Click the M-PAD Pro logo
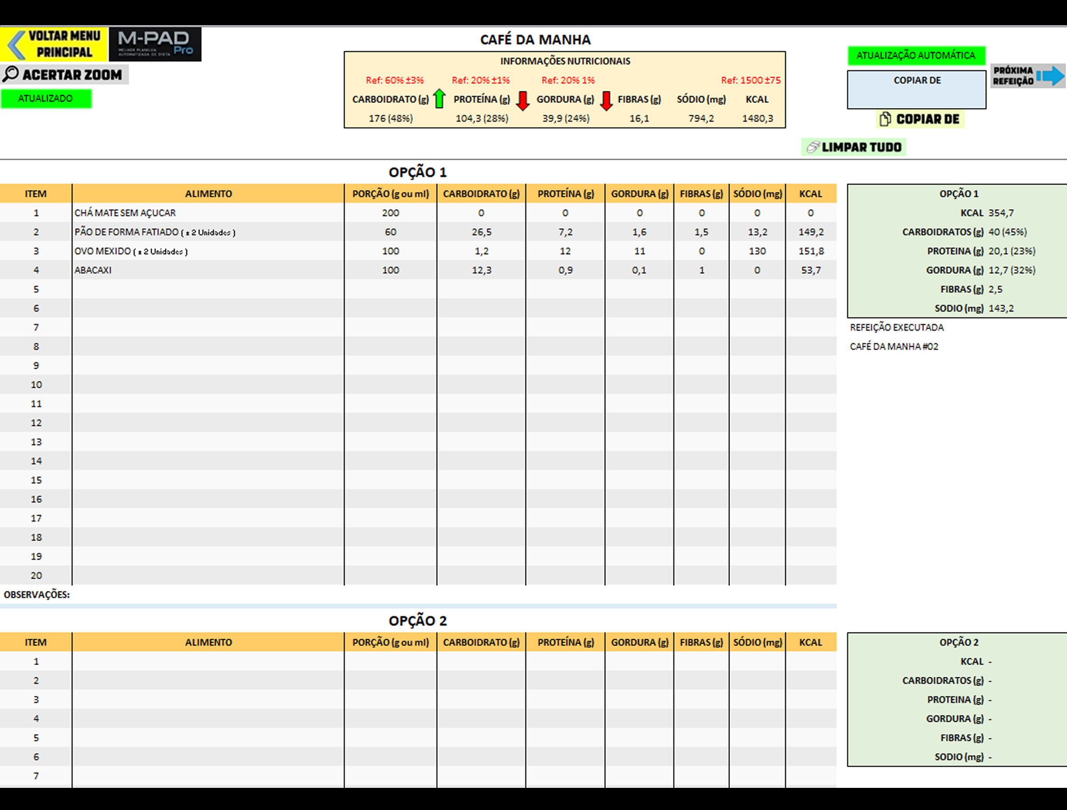This screenshot has height=810, width=1067. point(155,44)
